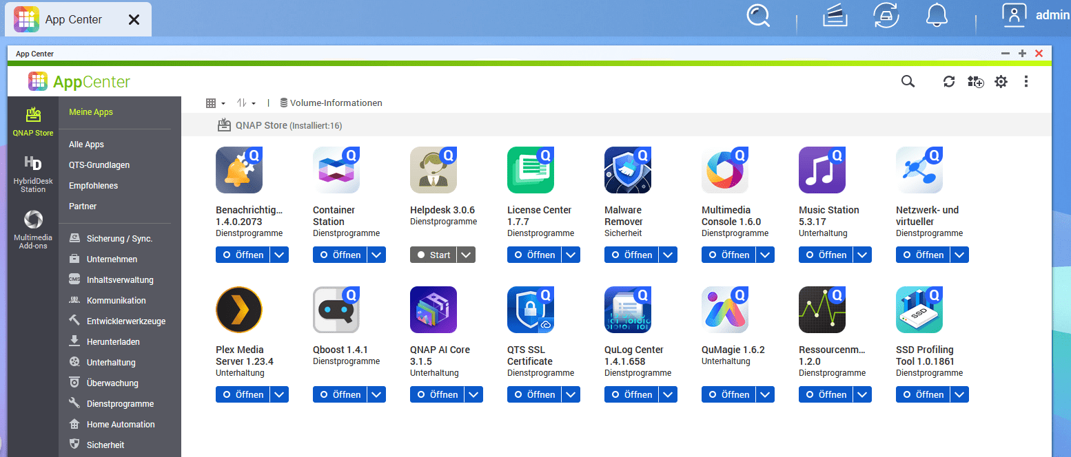Click the external devices icon in top bar
Image resolution: width=1071 pixels, height=457 pixels.
pos(886,15)
